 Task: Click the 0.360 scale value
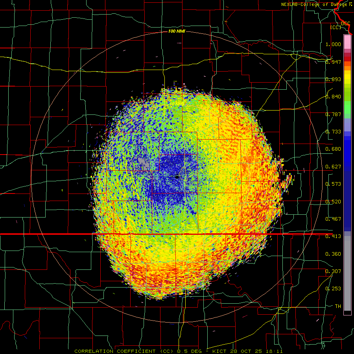click(333, 254)
